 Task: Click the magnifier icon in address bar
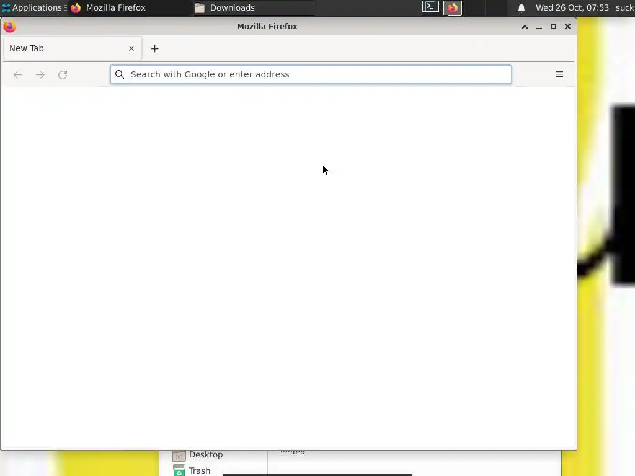click(120, 74)
